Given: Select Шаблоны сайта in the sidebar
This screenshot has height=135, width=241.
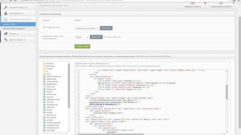Looking at the screenshot, I should tap(18, 24).
